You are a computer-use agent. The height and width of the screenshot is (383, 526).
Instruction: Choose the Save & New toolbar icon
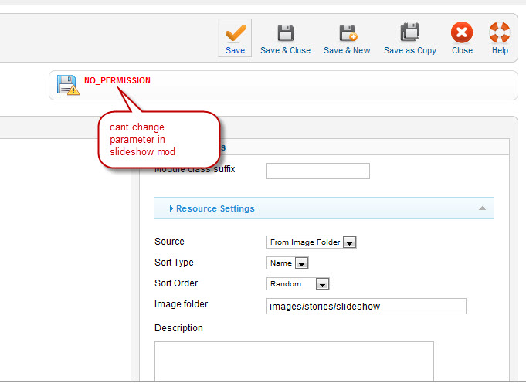point(347,33)
